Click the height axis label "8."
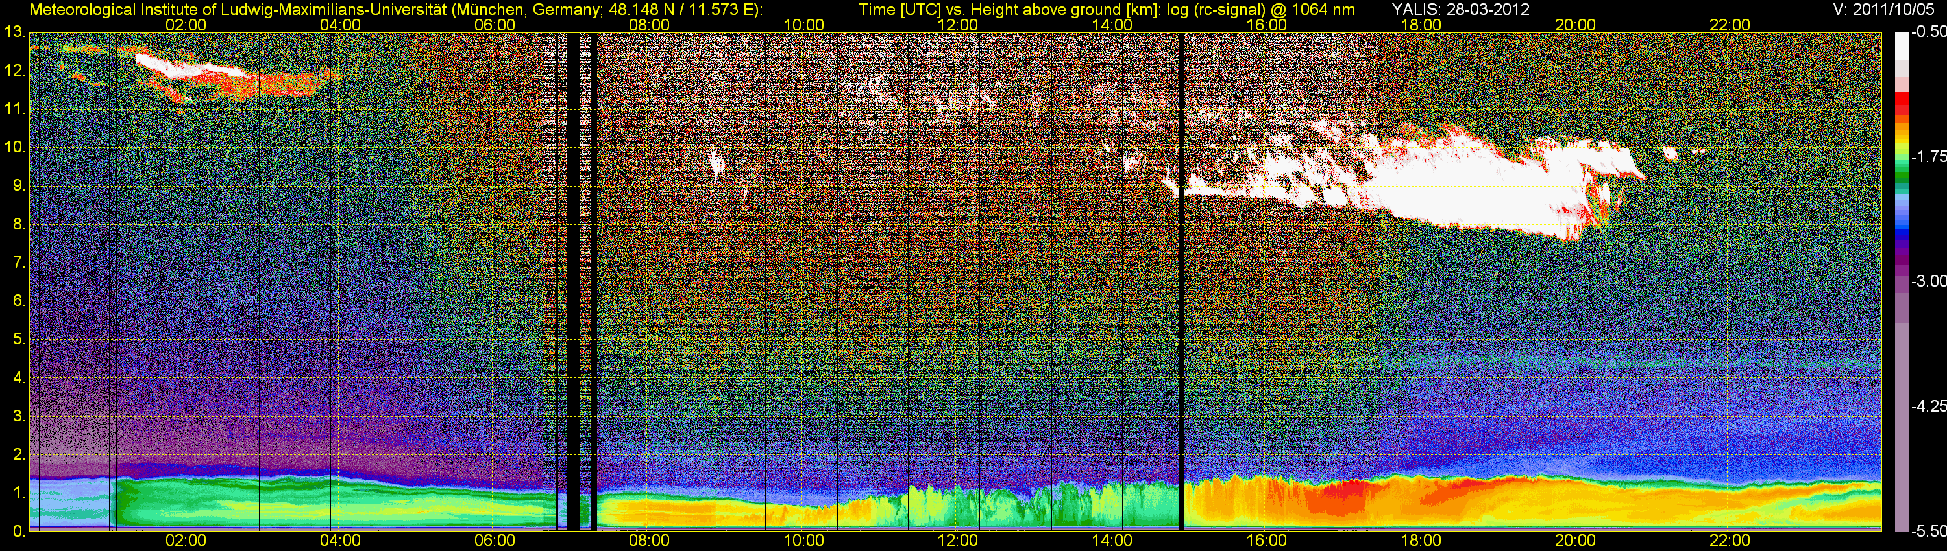This screenshot has width=1947, height=551. (x=19, y=224)
